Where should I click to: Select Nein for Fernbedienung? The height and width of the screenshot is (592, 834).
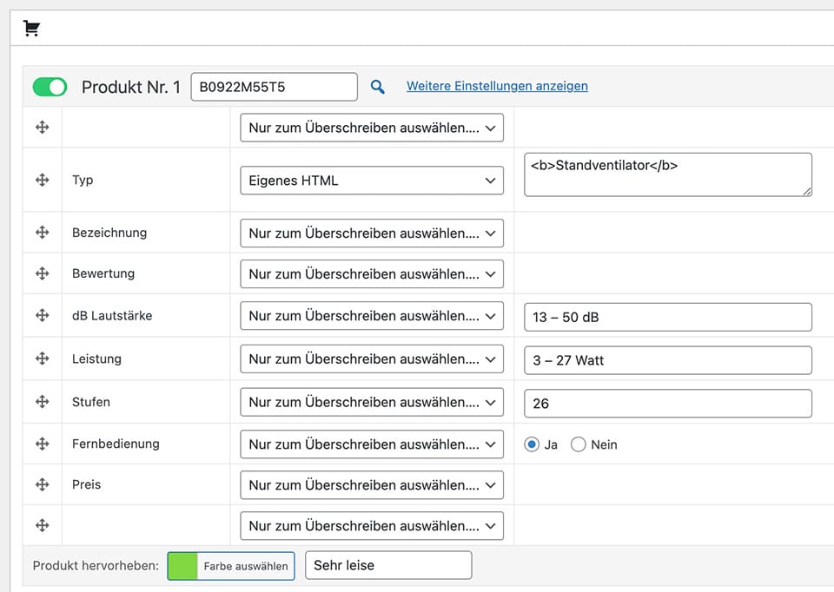tap(579, 444)
